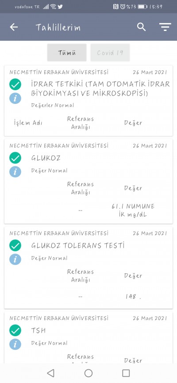This screenshot has width=177, height=383.
Task: Tap green checkmark on İdrar Tetkiki card
Action: [15, 84]
